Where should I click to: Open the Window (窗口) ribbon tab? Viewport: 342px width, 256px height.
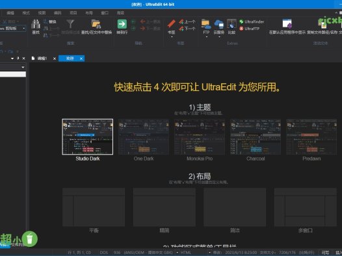pyautogui.click(x=105, y=13)
